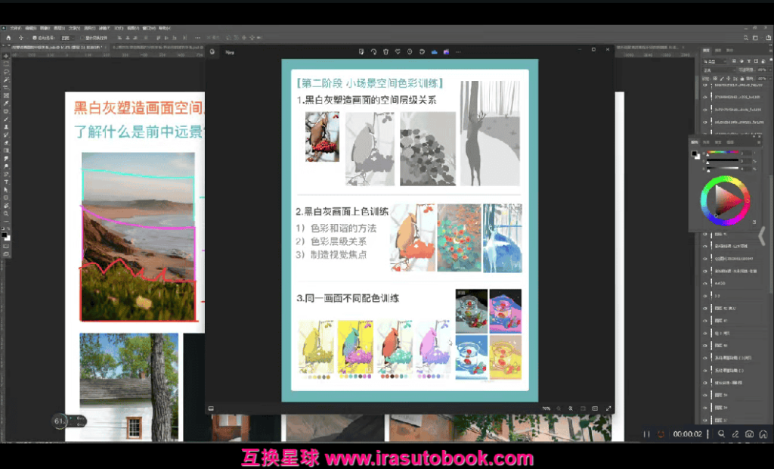Open the three-dots menu in Photos viewer toolbar

click(458, 51)
